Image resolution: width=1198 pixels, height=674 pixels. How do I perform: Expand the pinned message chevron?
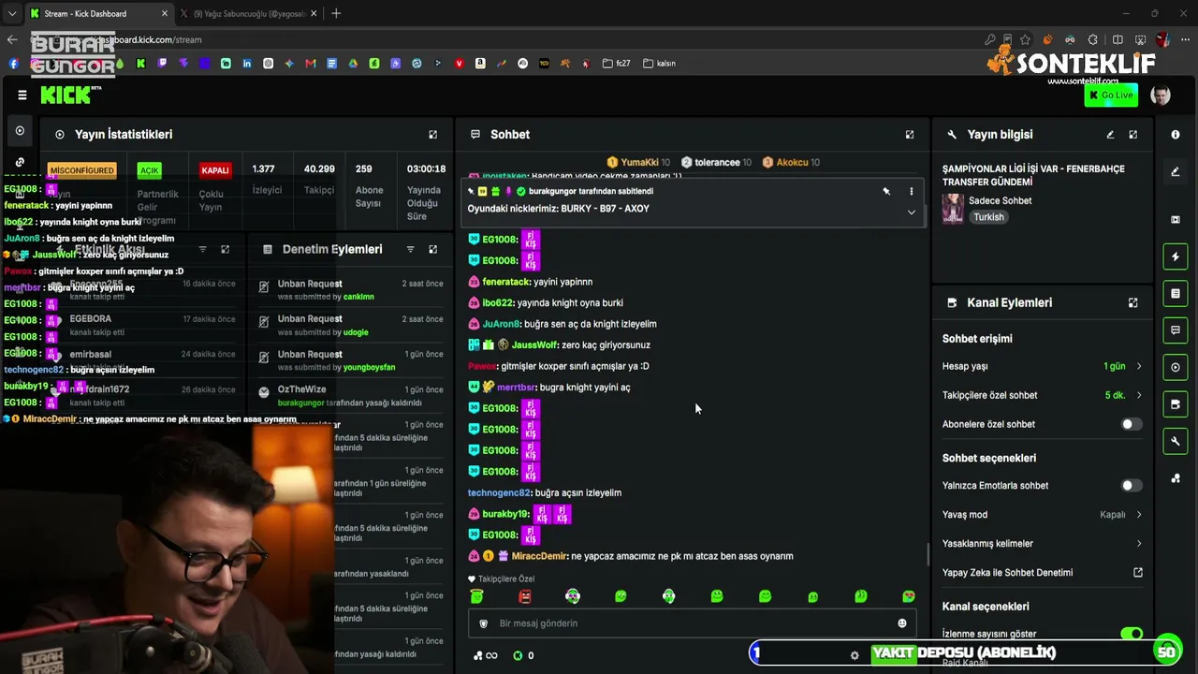coord(911,212)
